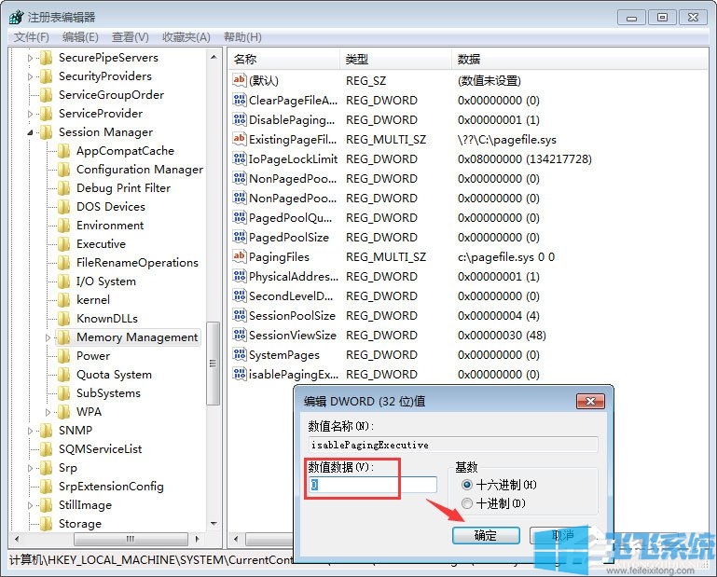
Task: Open the 文件(F) menu
Action: (x=31, y=37)
